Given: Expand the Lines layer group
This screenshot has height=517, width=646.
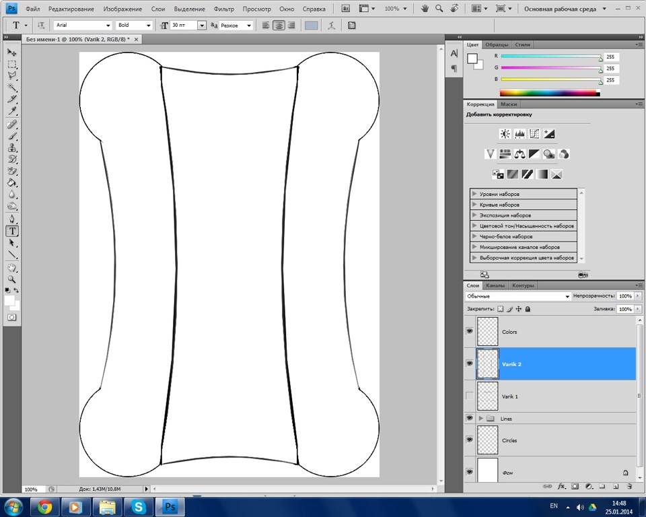Looking at the screenshot, I should point(481,418).
